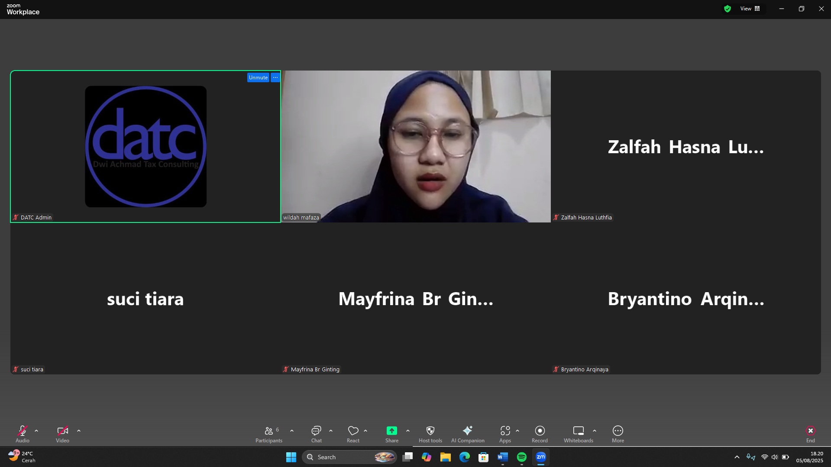Toggle the muted Audio microphone
This screenshot has height=467, width=831.
(23, 434)
